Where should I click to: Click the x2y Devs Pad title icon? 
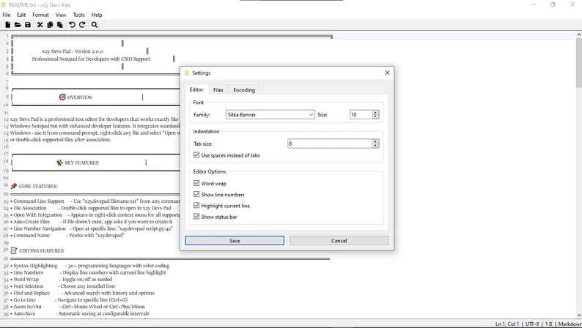4,5
